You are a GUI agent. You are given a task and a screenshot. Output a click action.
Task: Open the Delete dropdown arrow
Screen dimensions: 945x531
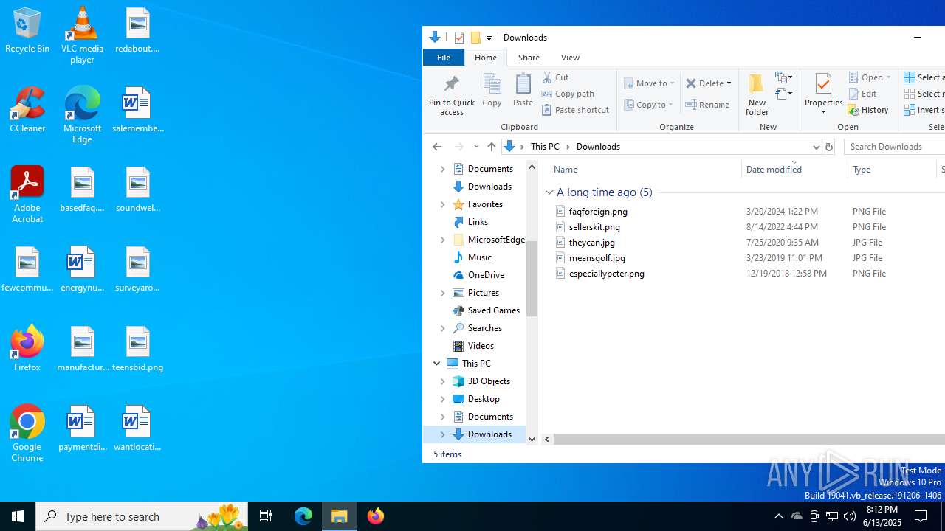click(729, 83)
